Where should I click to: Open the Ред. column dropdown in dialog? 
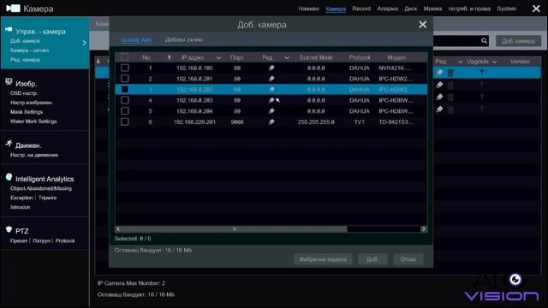pos(287,58)
